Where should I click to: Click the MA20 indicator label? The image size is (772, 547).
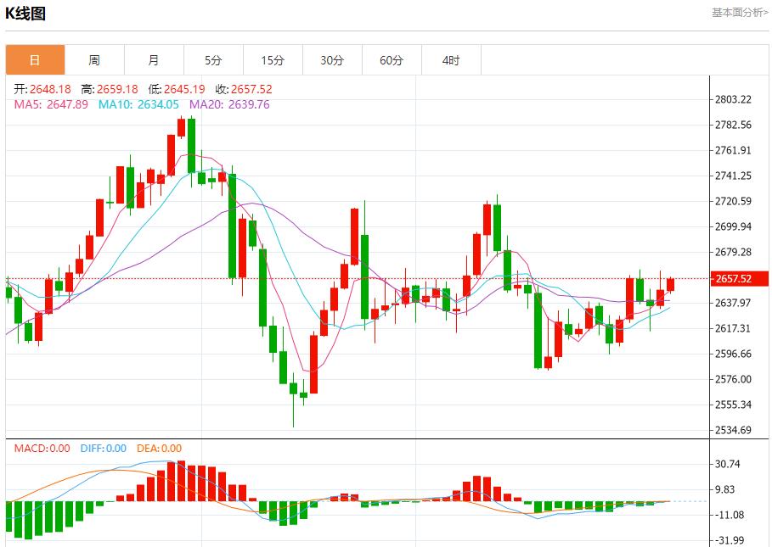click(229, 104)
